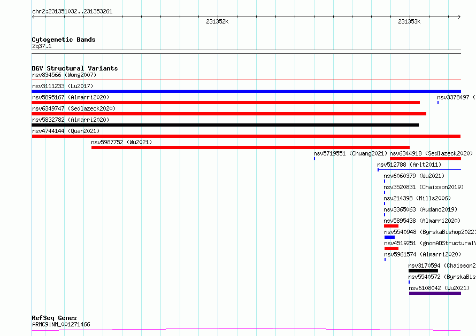Click the ARMC9|NM_001271466 gene label

(61, 324)
